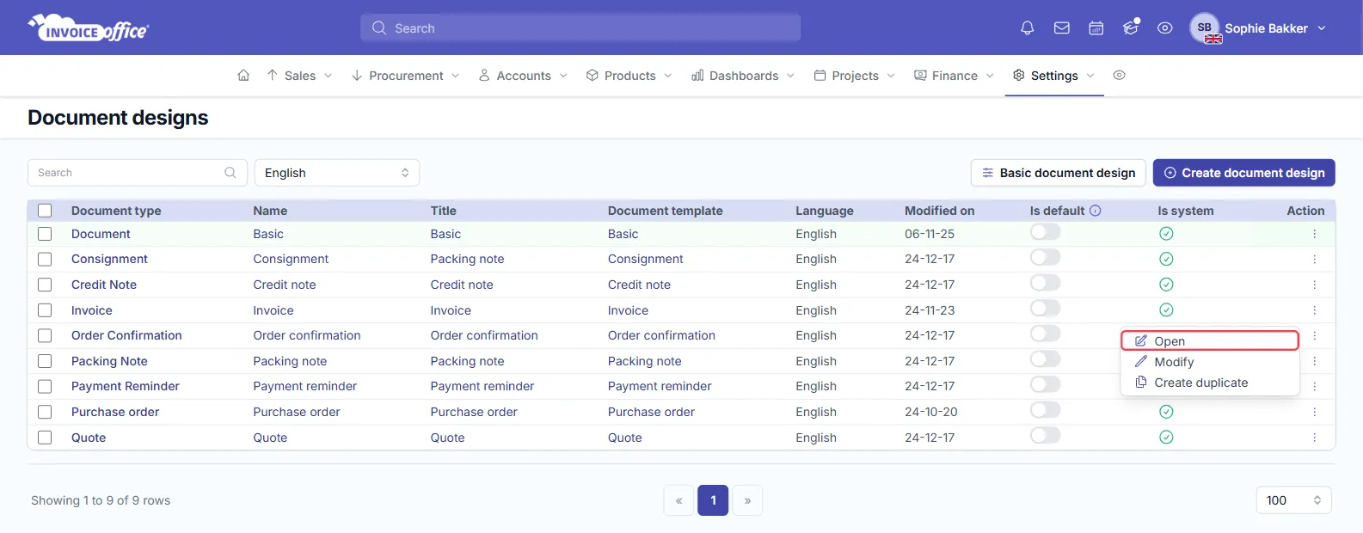Click Is system checkmark in Quote row

[x=1166, y=437]
